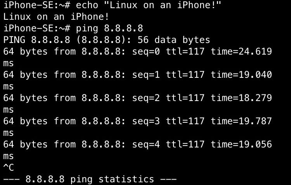
Task: Click the time=19.056 value
Action: 241,144
